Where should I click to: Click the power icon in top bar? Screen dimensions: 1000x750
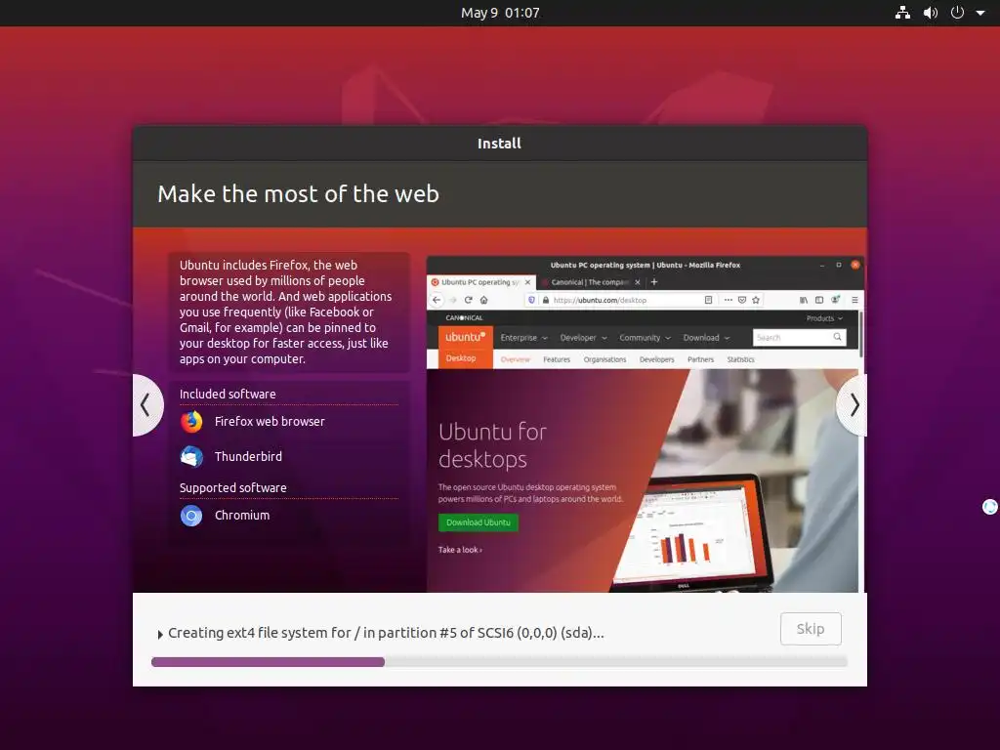[957, 13]
